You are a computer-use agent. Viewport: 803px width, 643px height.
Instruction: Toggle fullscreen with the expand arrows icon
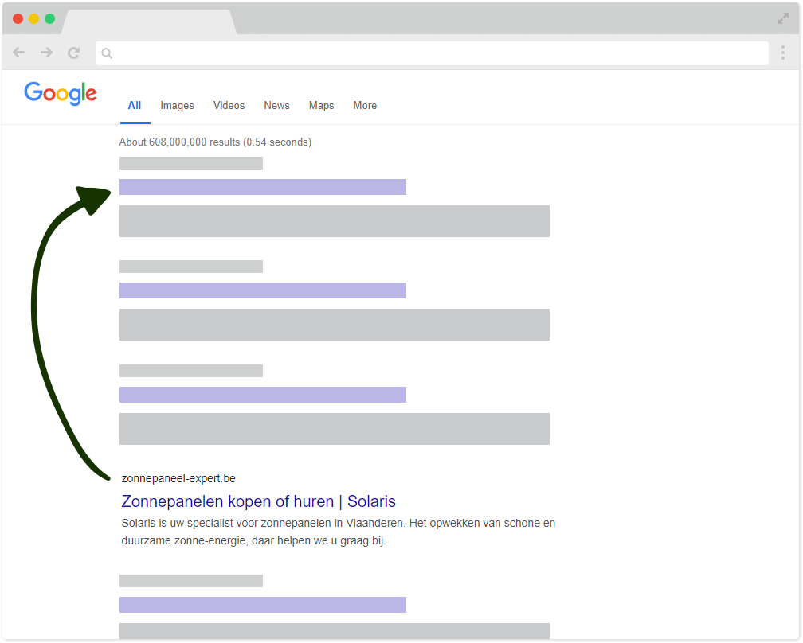[x=782, y=19]
